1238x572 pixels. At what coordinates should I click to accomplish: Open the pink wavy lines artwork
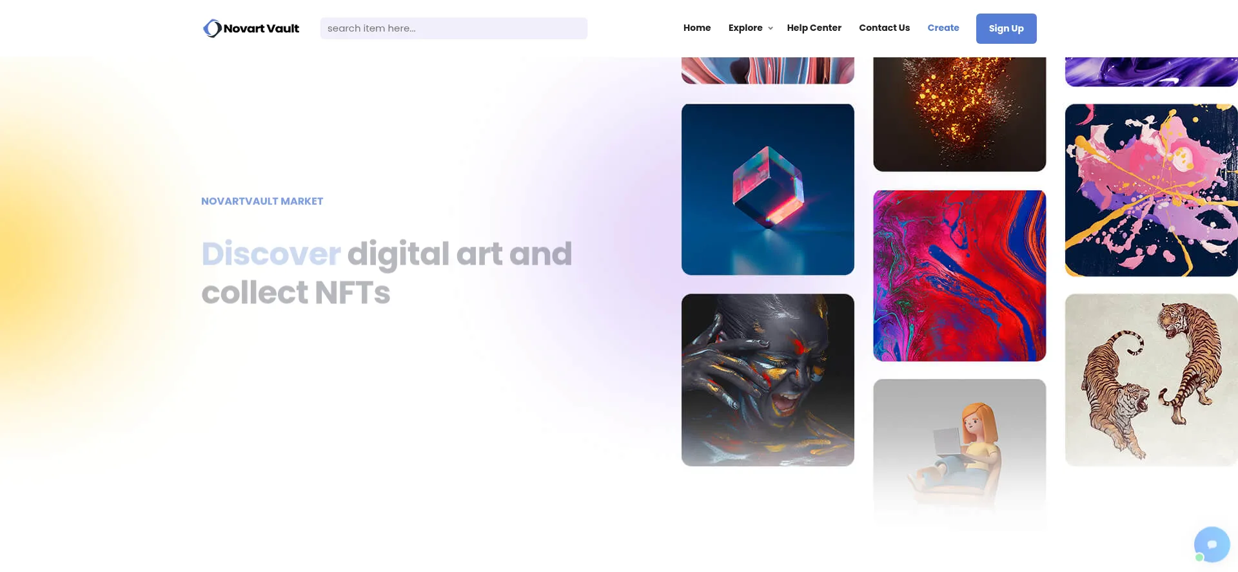click(767, 70)
